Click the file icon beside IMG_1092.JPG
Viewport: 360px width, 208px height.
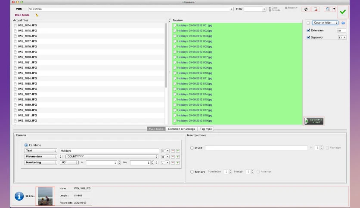tap(16, 120)
